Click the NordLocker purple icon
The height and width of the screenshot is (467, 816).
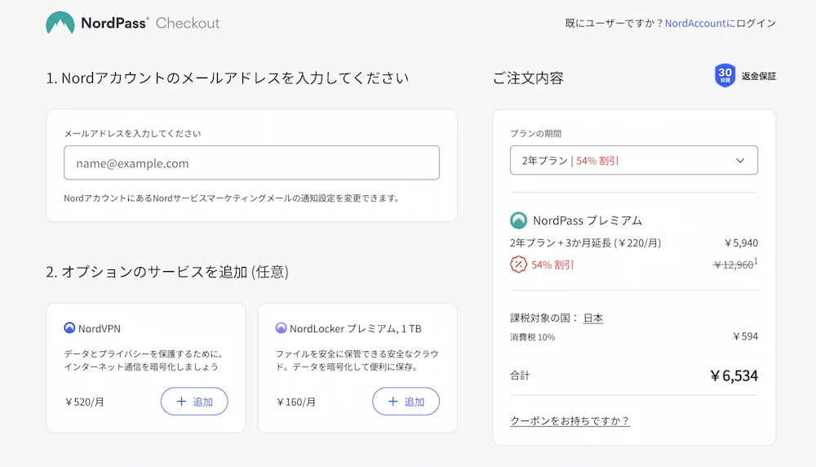(281, 328)
